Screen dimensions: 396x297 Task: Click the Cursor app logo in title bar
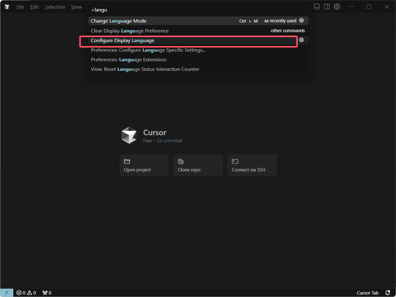[x=7, y=7]
